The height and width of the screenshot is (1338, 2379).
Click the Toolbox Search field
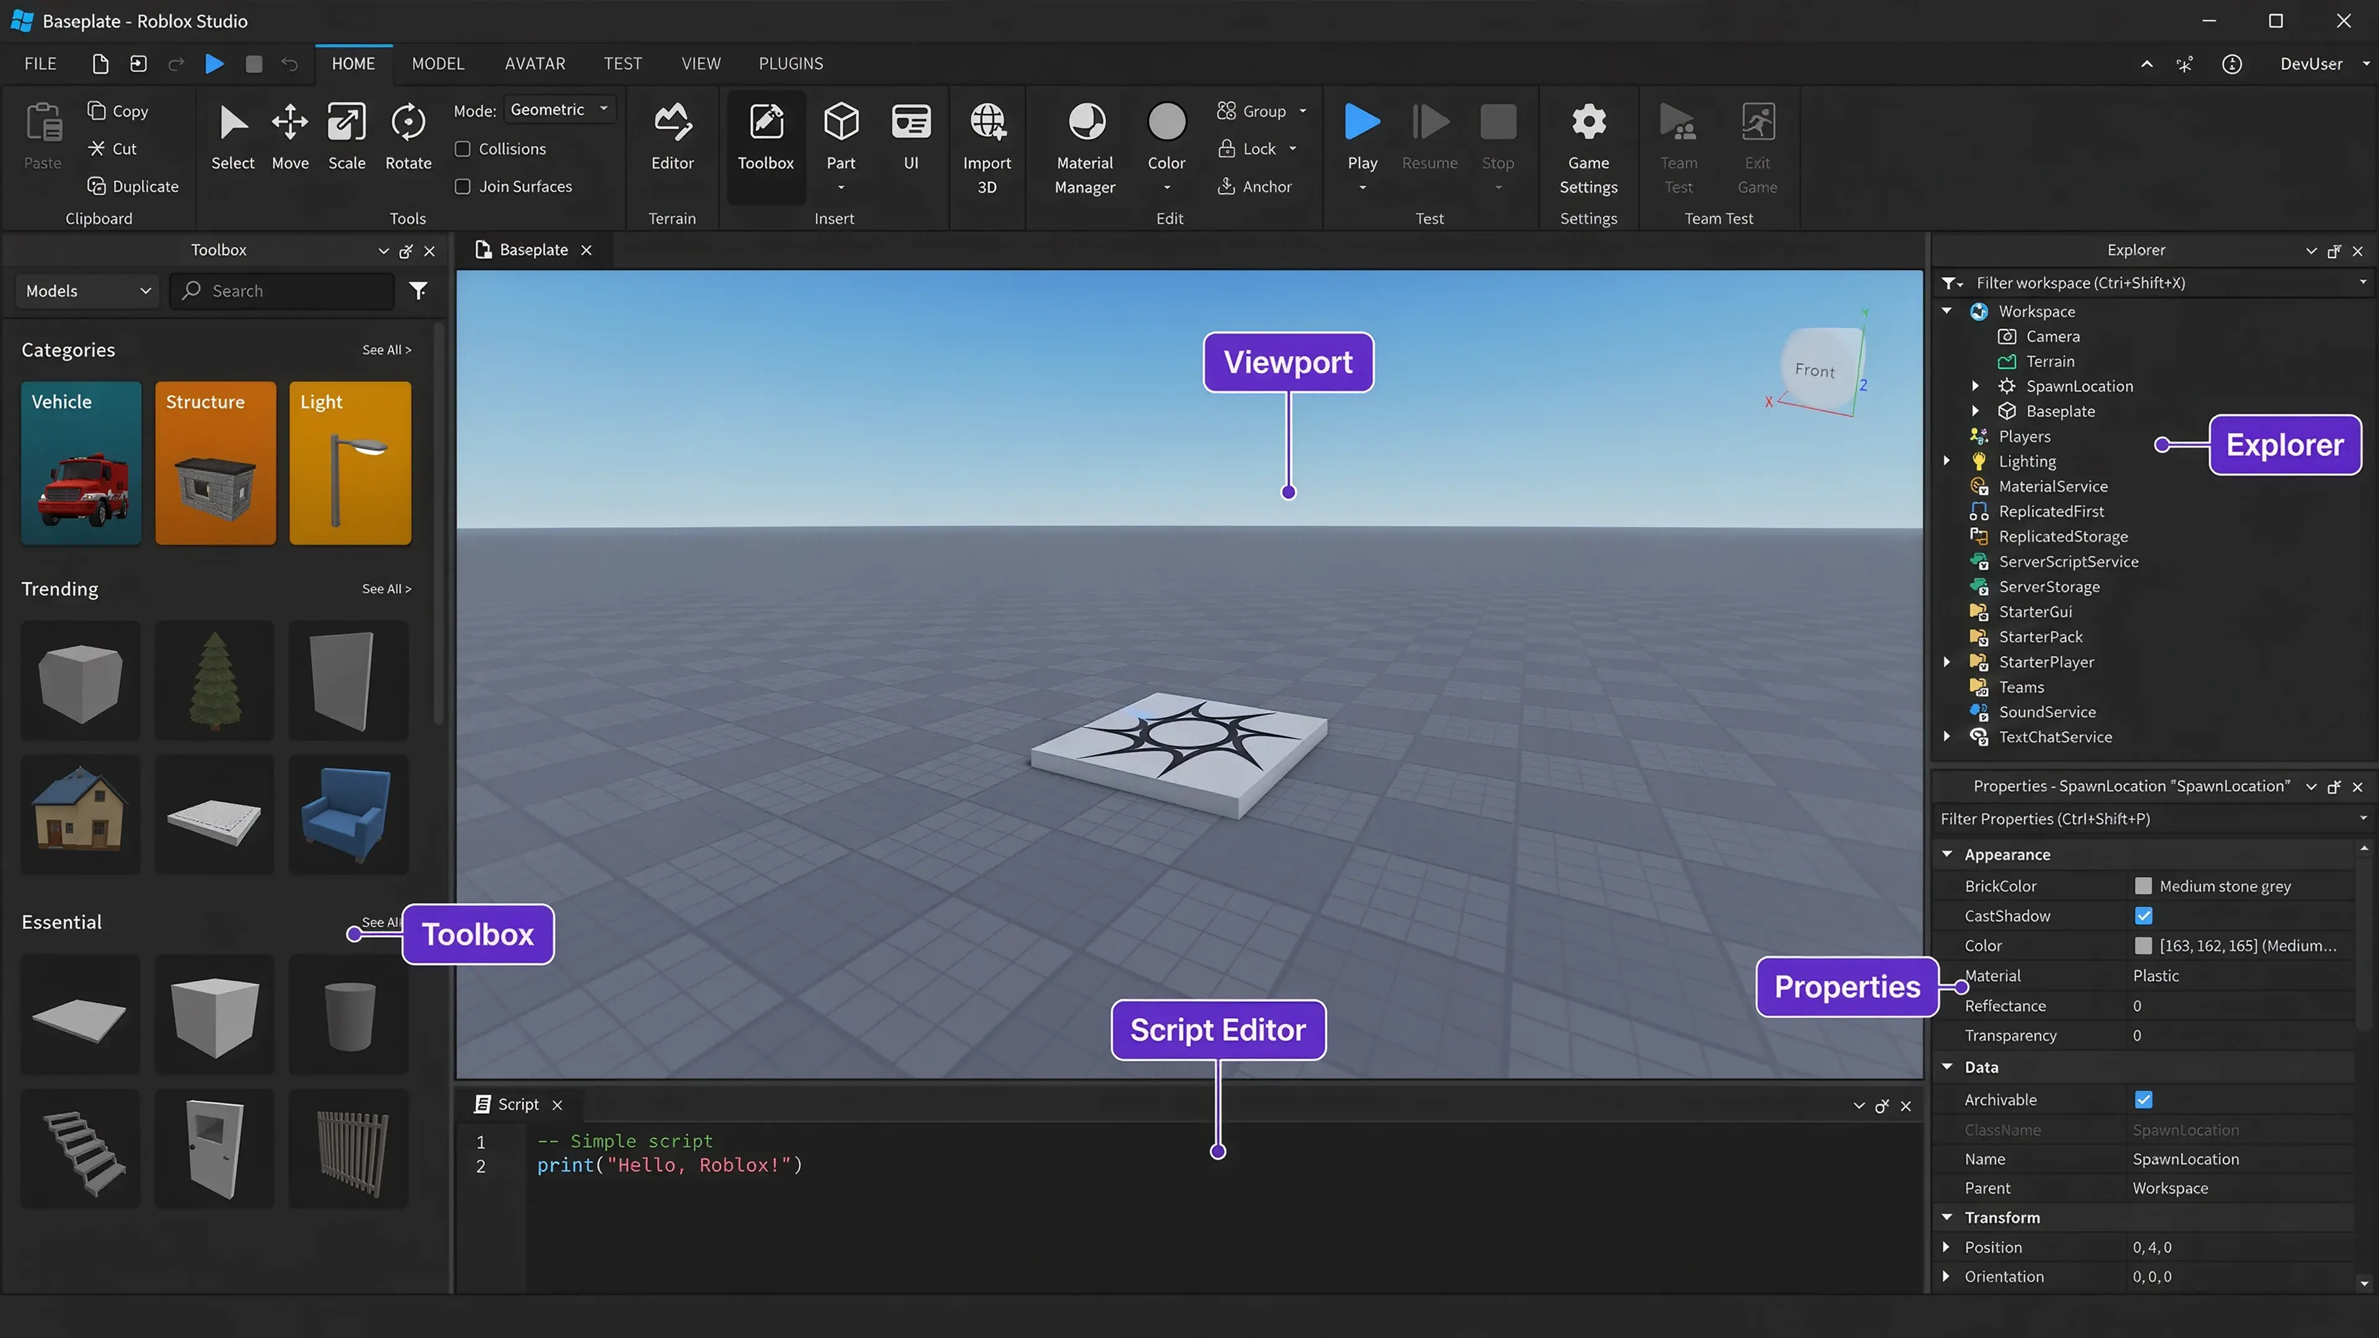click(x=283, y=291)
